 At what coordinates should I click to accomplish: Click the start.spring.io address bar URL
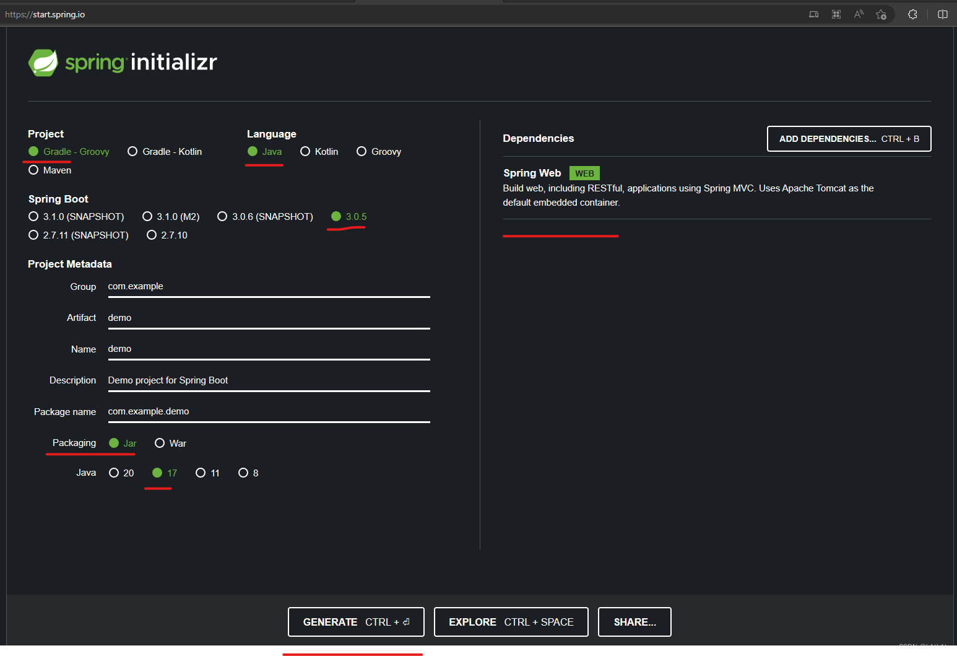pyautogui.click(x=45, y=14)
